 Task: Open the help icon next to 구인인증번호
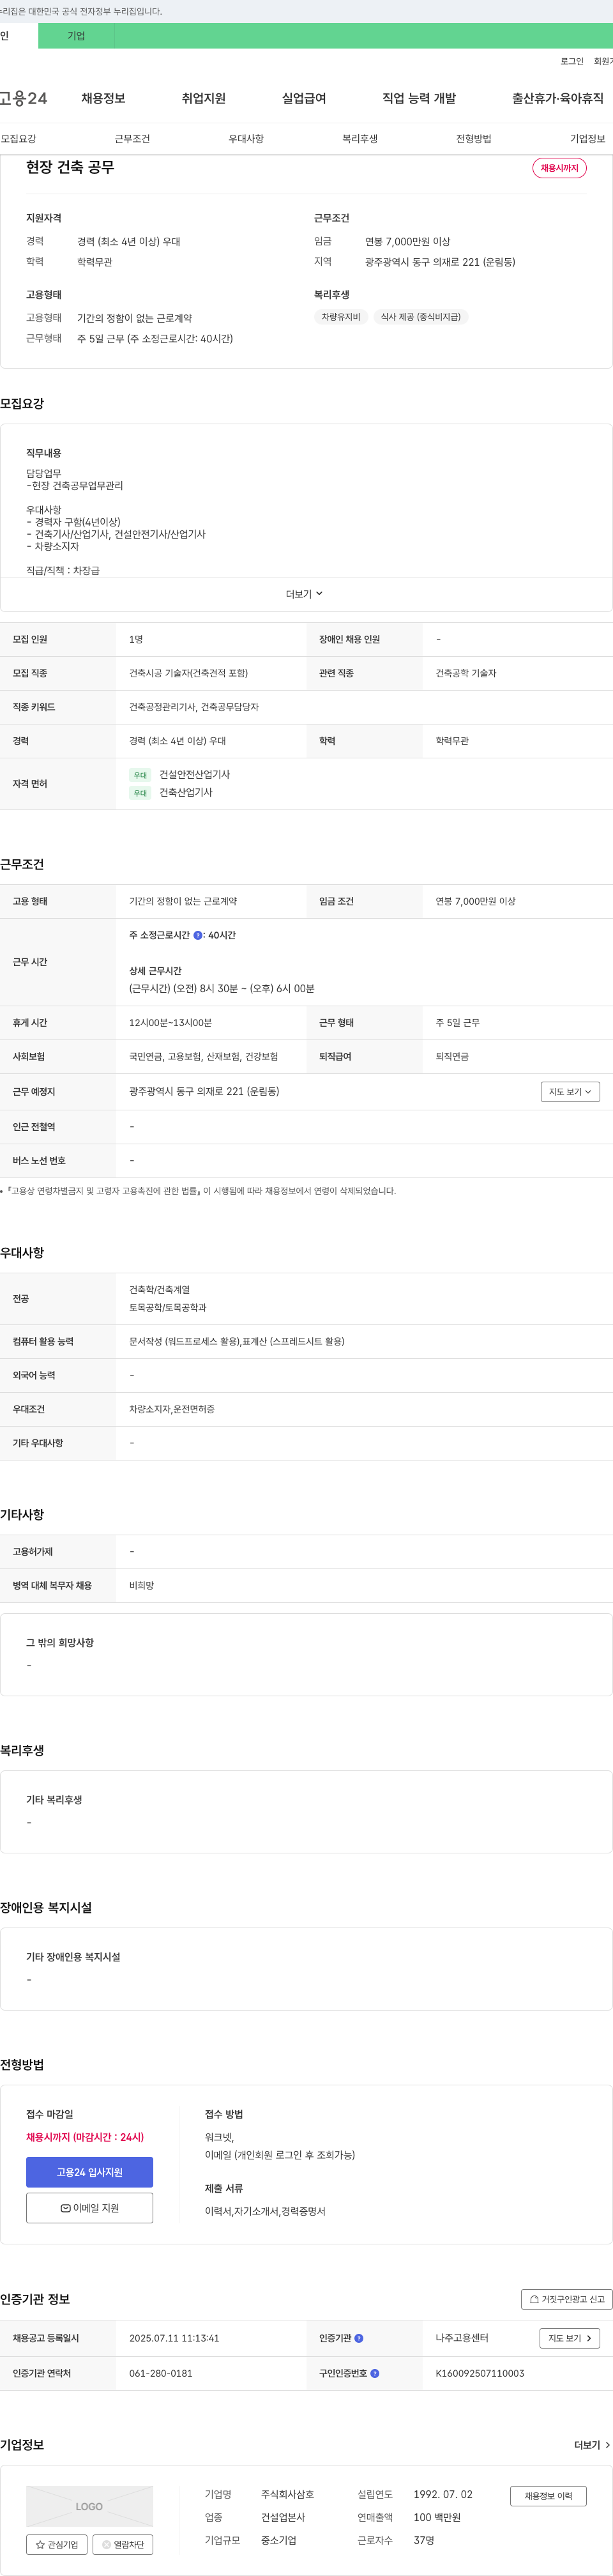pyautogui.click(x=375, y=2373)
